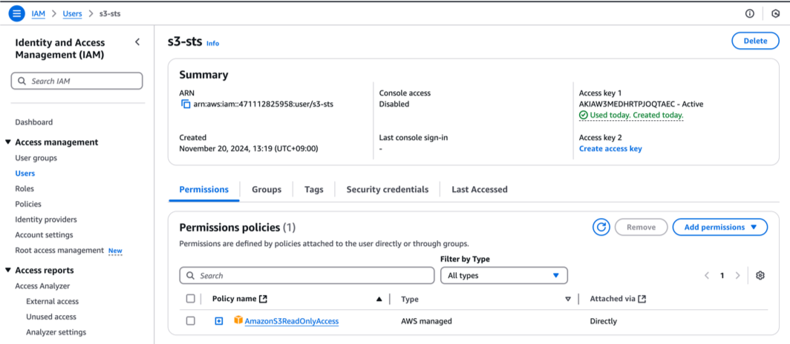This screenshot has width=790, height=344.
Task: Click the Console access Disabled value
Action: click(x=394, y=104)
